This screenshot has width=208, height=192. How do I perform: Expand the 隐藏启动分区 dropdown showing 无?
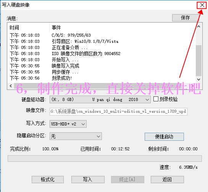(76, 136)
